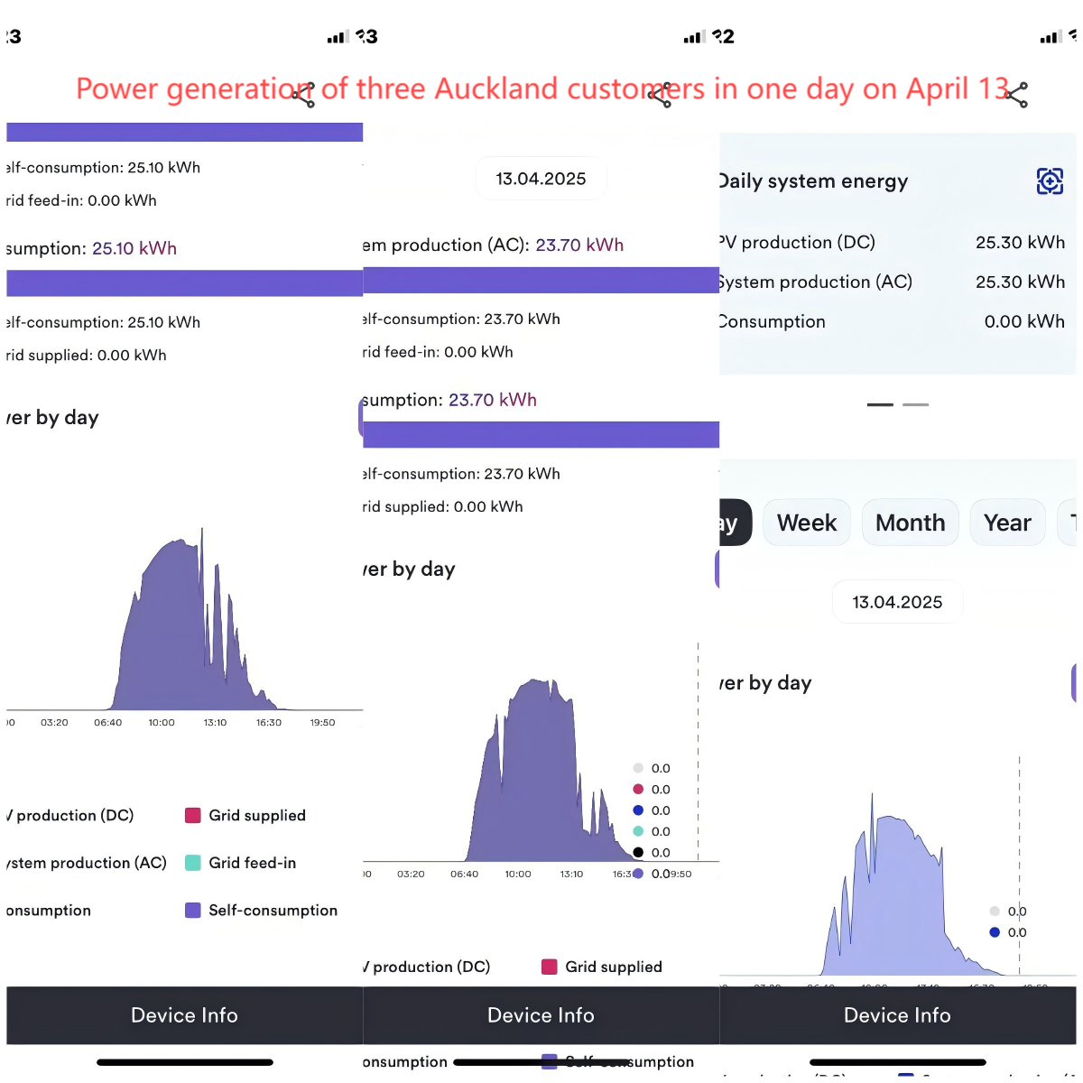The width and height of the screenshot is (1083, 1083).
Task: Tap the share icon in the left phone screen
Action: pos(303,95)
